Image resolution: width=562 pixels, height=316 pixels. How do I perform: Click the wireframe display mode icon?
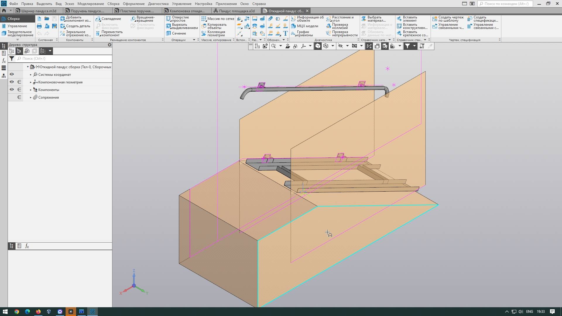click(326, 46)
